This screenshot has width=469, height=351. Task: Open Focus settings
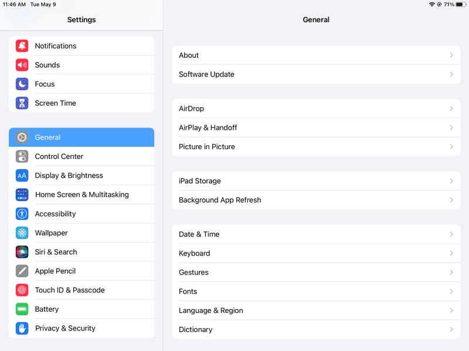[81, 84]
